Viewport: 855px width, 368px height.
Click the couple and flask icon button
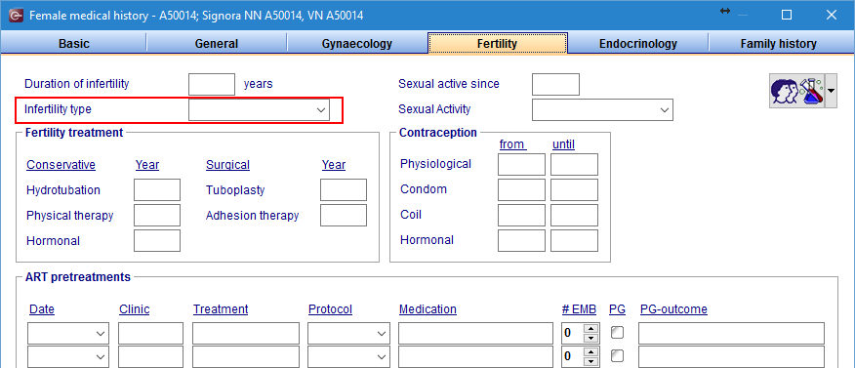(x=796, y=91)
